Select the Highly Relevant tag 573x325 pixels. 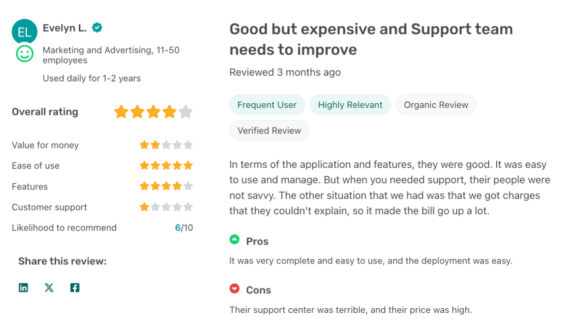[350, 105]
